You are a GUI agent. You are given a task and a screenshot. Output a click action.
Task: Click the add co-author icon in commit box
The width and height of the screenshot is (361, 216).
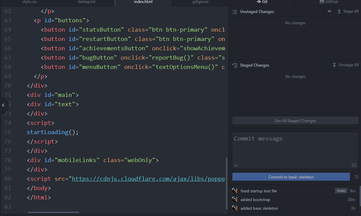click(x=236, y=165)
